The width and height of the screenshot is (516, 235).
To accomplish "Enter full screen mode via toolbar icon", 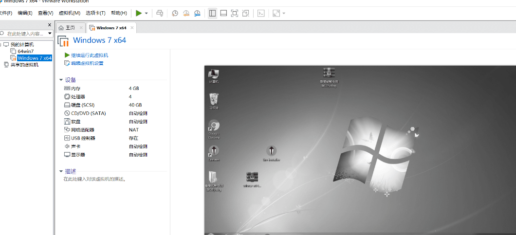I will point(234,13).
